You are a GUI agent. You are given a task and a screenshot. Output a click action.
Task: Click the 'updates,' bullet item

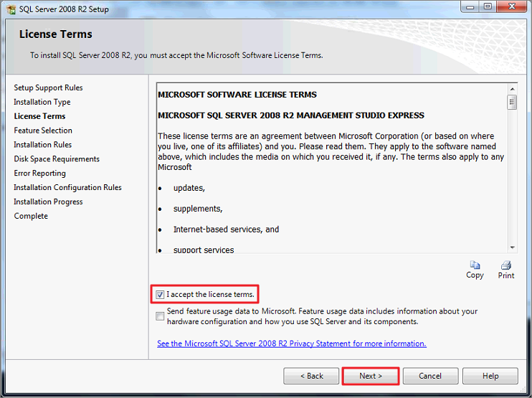click(189, 188)
